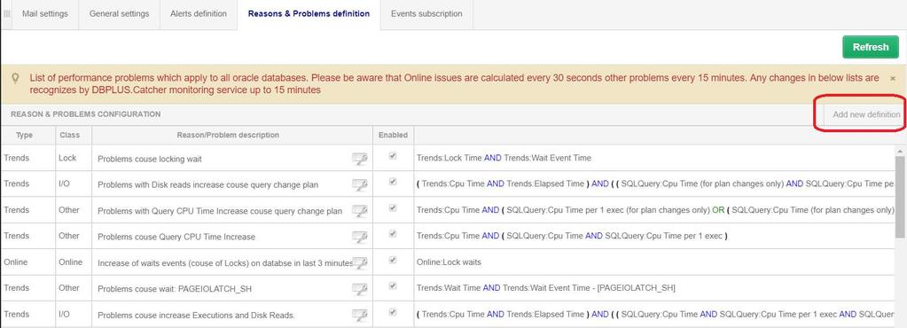This screenshot has height=328, width=907.
Task: Click the lightbulb info icon in yellow banner
Action: 16,78
